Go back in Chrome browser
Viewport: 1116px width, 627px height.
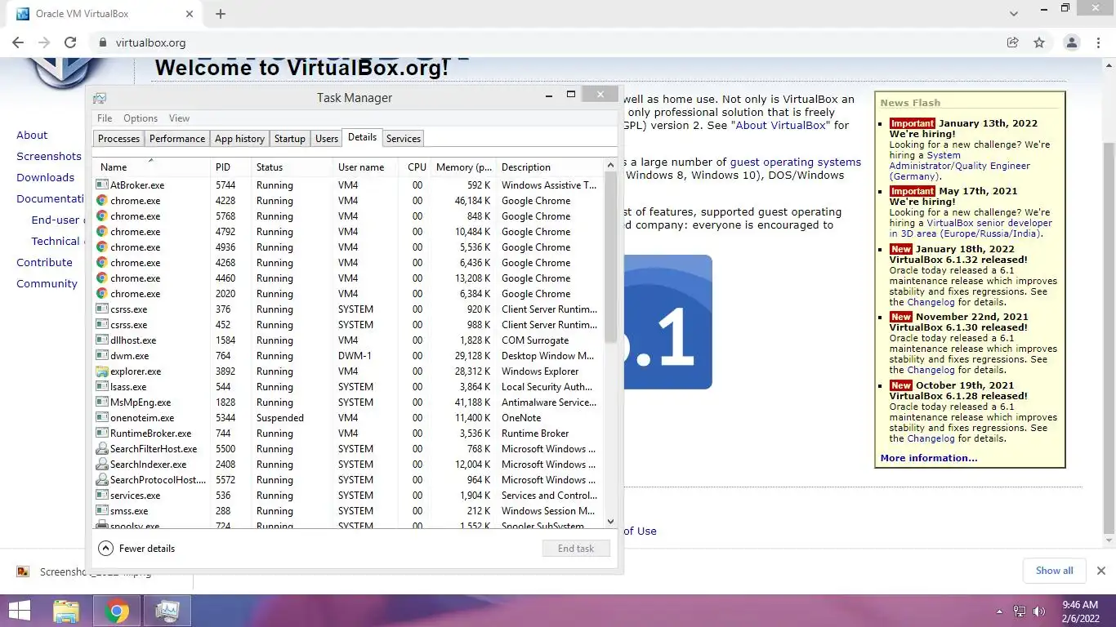click(18, 42)
